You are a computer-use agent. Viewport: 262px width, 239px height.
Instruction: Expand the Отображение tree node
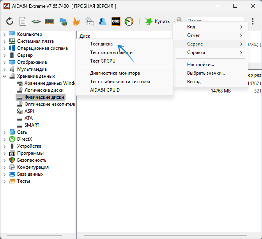click(x=5, y=63)
